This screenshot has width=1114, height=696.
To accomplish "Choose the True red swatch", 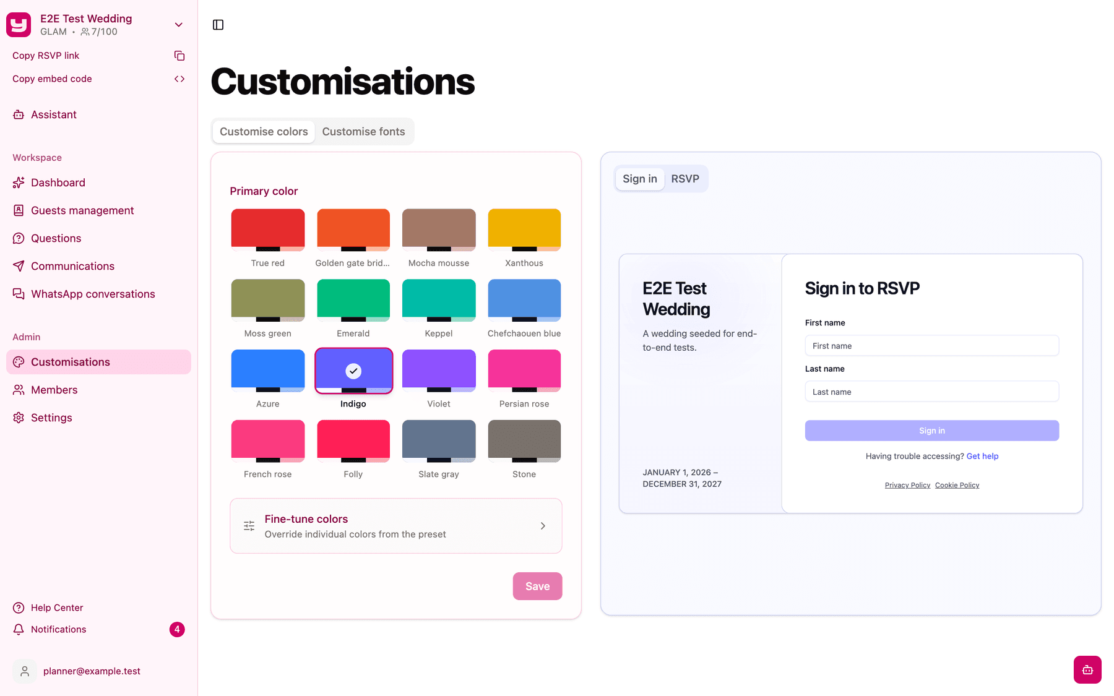I will click(268, 230).
